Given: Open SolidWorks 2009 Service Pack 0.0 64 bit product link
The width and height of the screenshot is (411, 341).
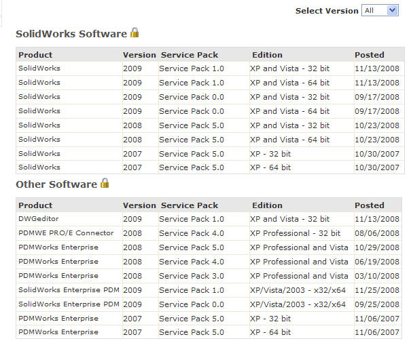Looking at the screenshot, I should click(39, 111).
